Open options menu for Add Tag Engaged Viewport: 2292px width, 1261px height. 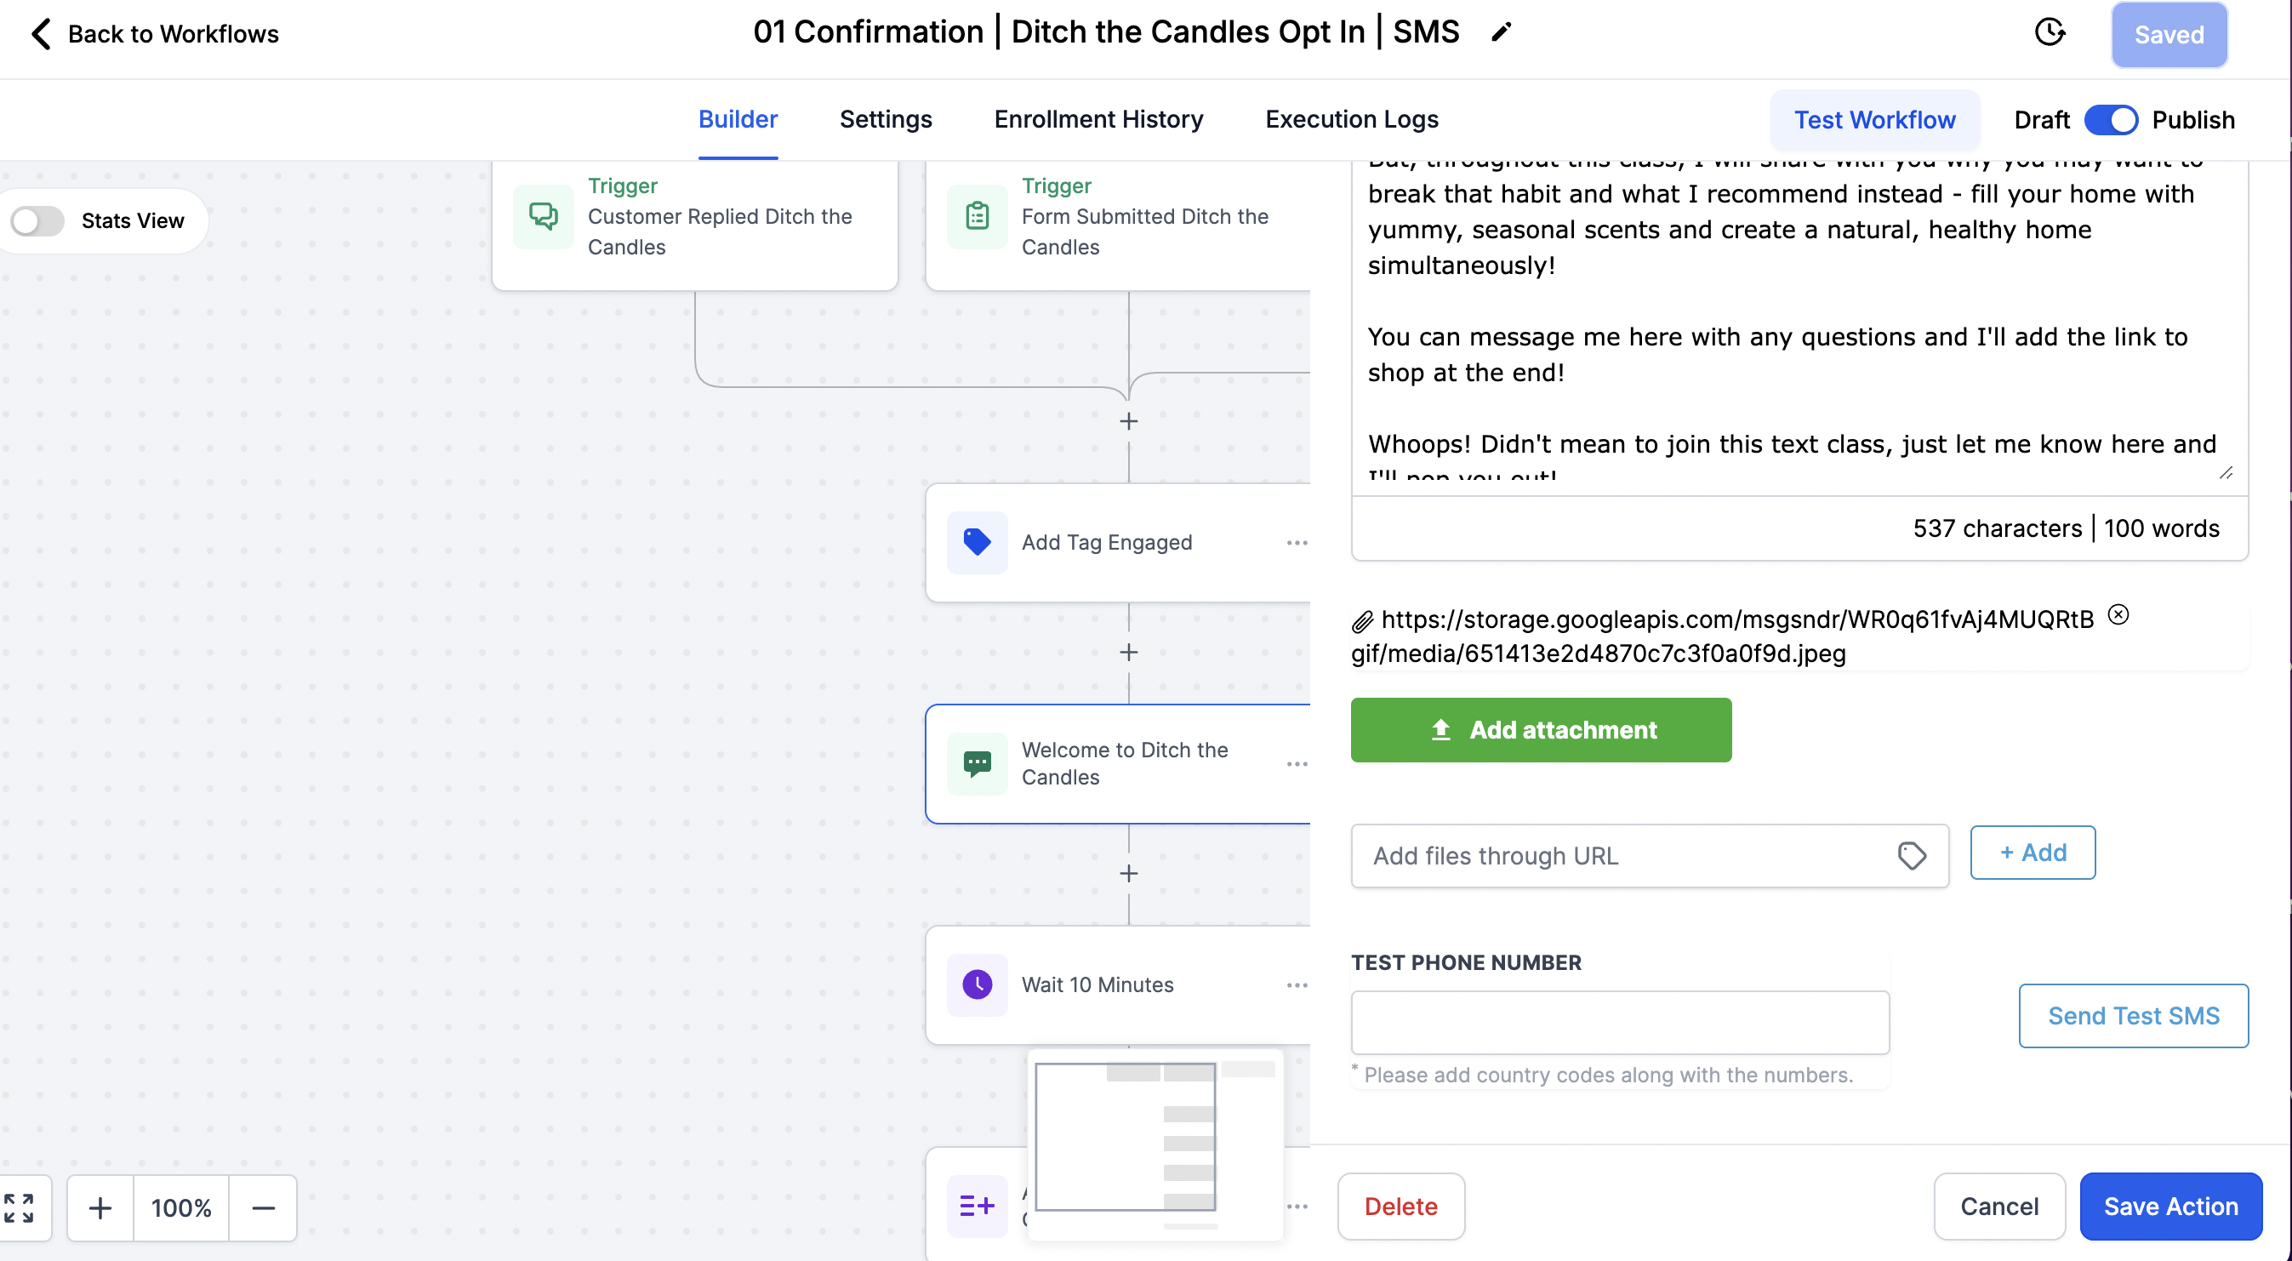point(1297,543)
